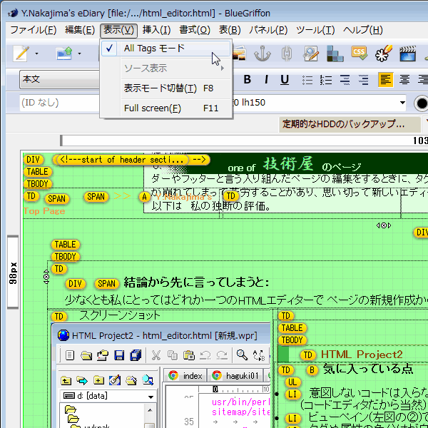Open the CSS stylesheet editor icon

(360, 53)
